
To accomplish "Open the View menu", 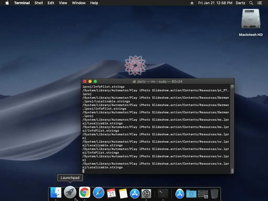I will pos(63,3).
